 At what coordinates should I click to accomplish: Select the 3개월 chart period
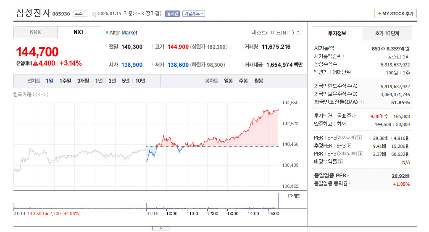(x=83, y=81)
